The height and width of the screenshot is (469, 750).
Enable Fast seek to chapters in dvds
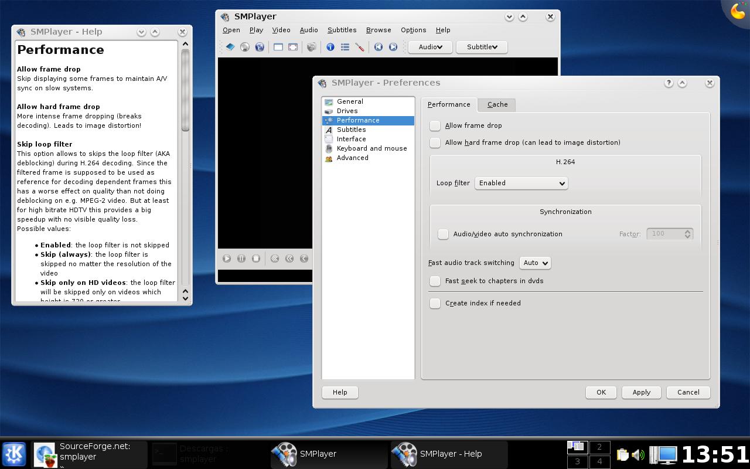pos(435,281)
